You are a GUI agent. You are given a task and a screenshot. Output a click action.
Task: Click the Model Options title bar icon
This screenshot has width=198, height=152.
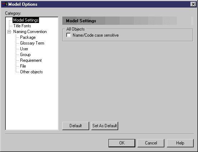[4, 4]
